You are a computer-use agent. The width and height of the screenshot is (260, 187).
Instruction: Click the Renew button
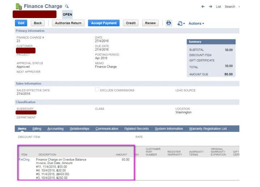(150, 23)
